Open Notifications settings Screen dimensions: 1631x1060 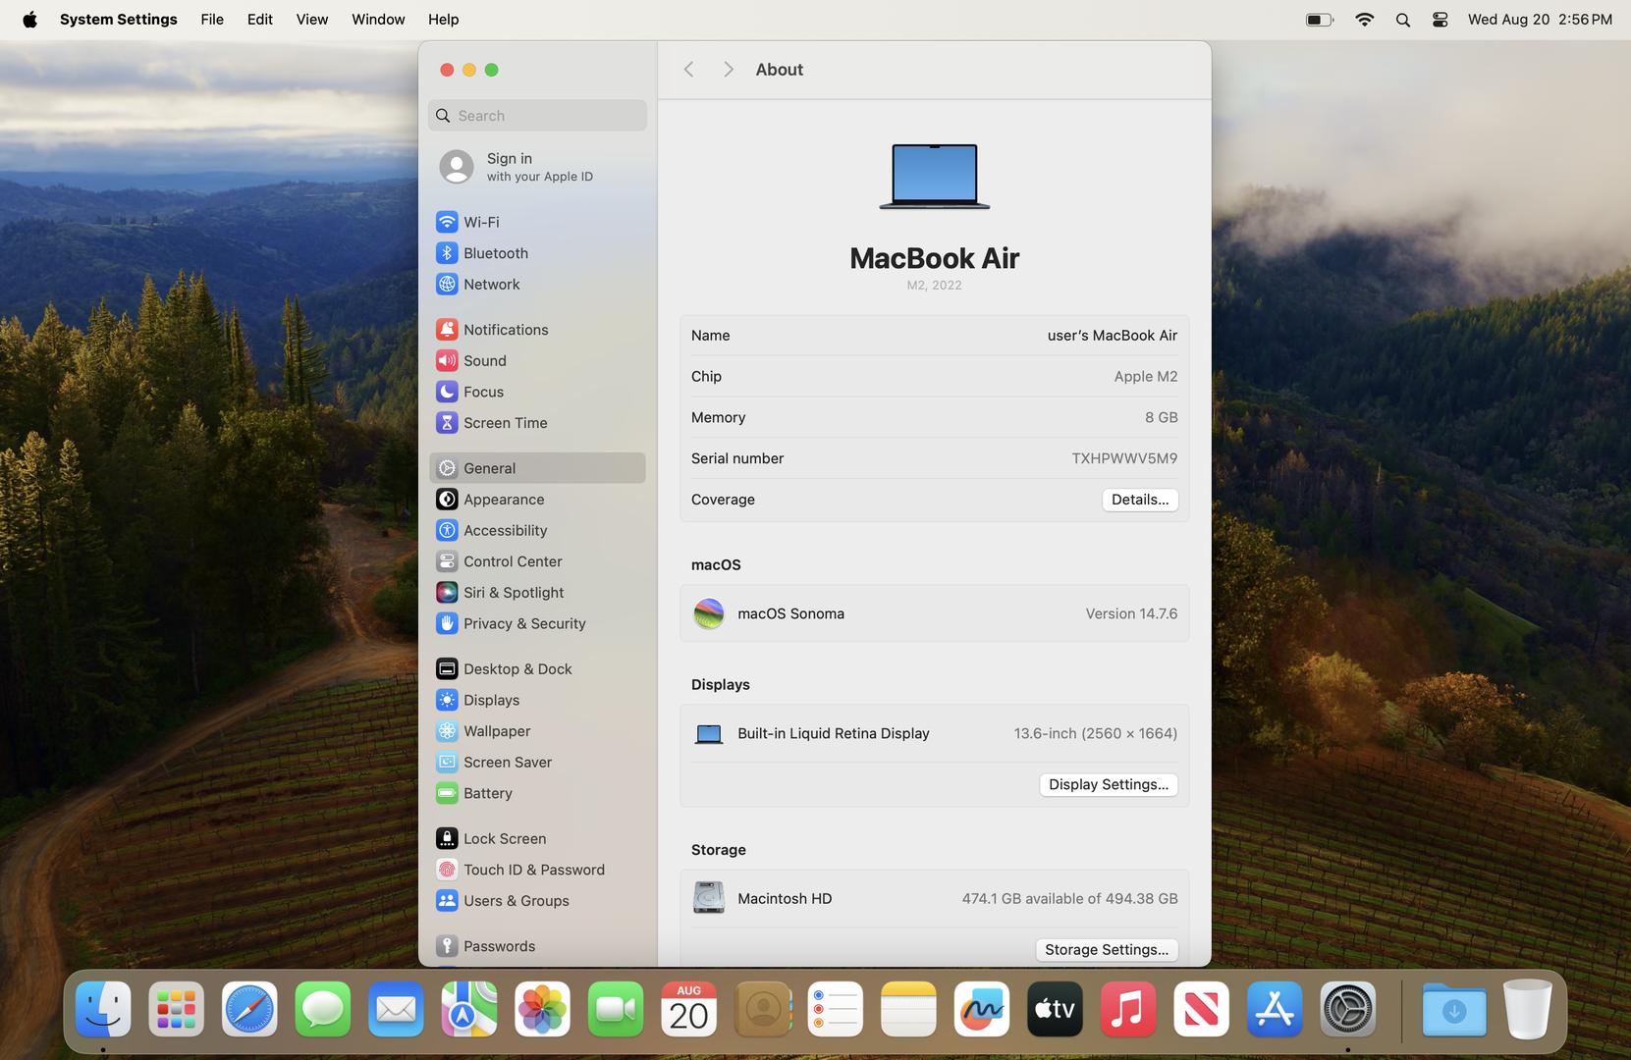point(536,330)
